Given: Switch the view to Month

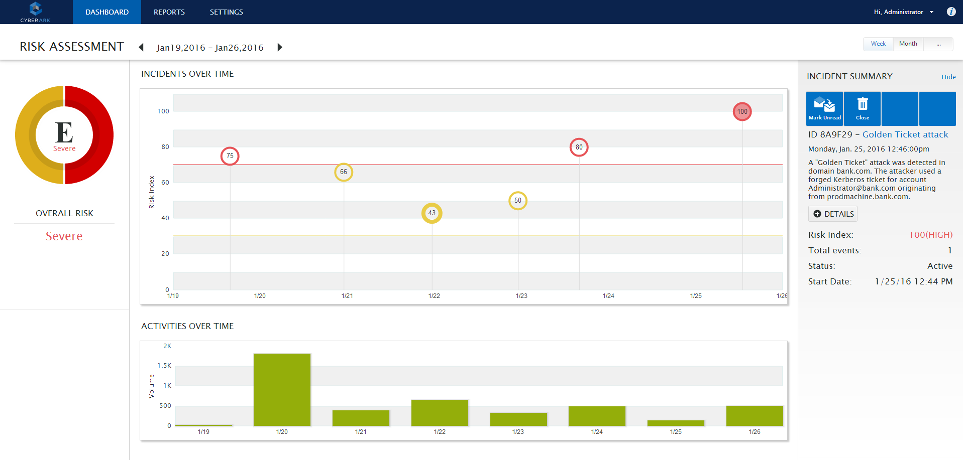Looking at the screenshot, I should [x=908, y=44].
